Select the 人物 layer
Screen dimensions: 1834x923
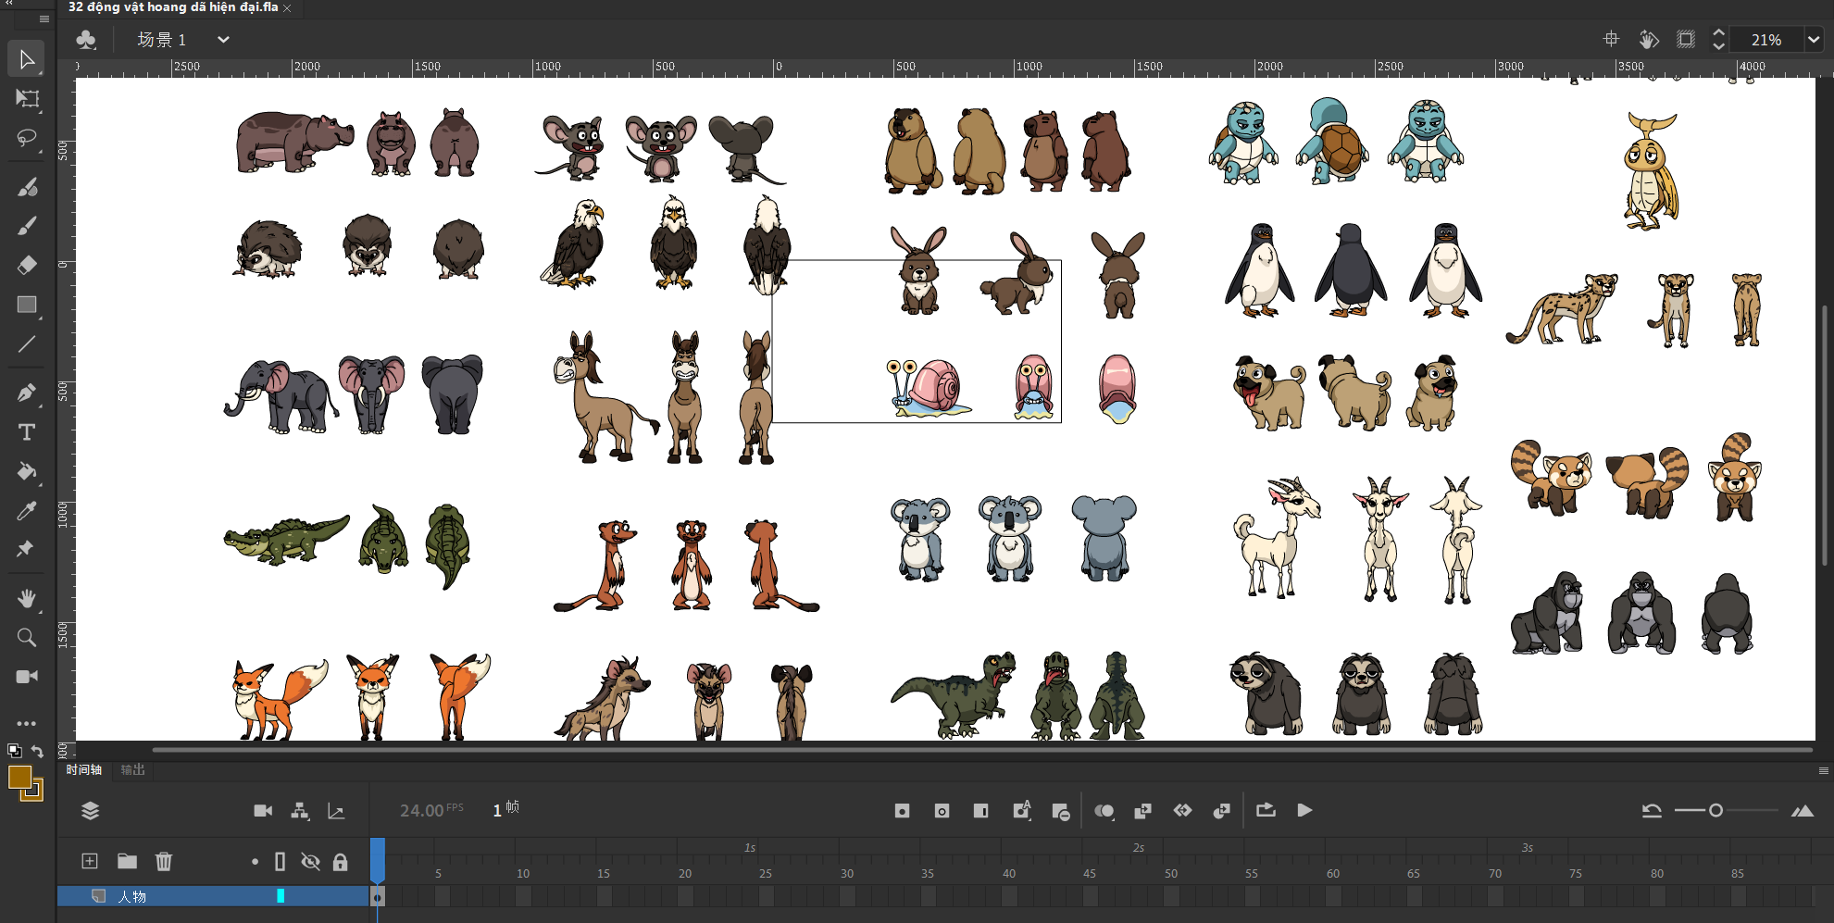pos(213,896)
